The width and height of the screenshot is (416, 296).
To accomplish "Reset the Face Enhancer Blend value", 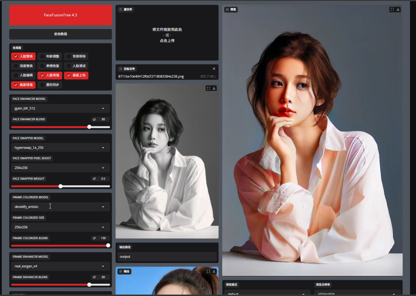I will tap(94, 120).
